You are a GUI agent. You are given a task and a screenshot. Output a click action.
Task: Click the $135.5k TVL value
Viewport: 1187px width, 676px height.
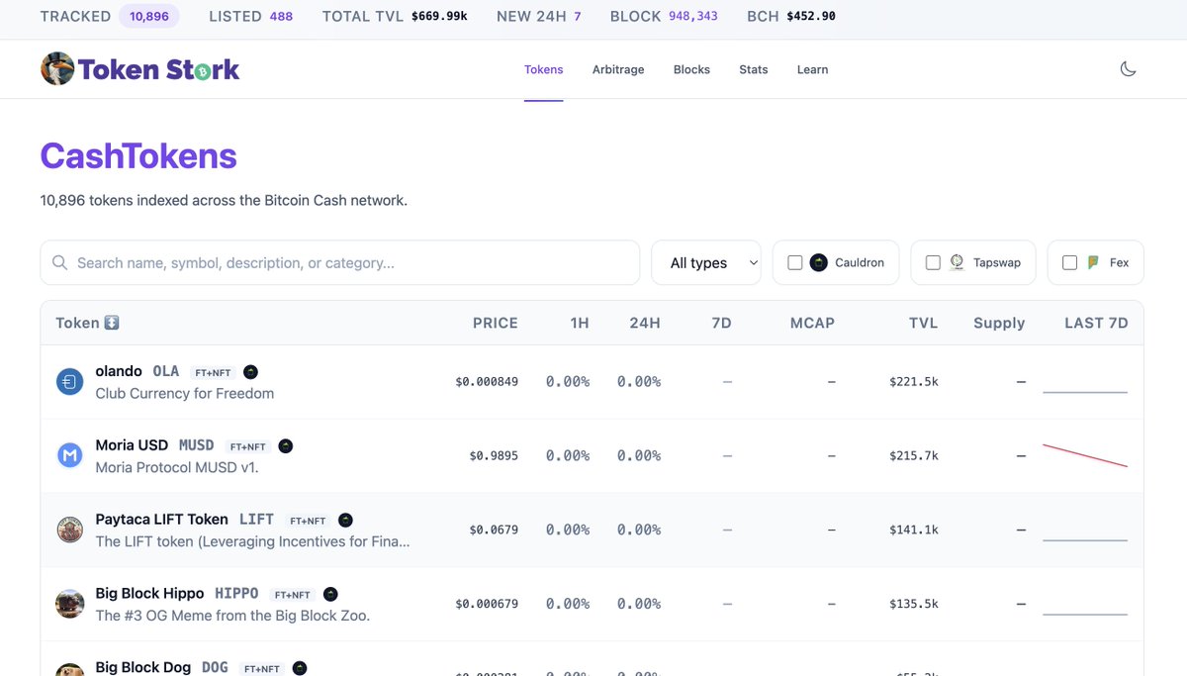tap(914, 604)
